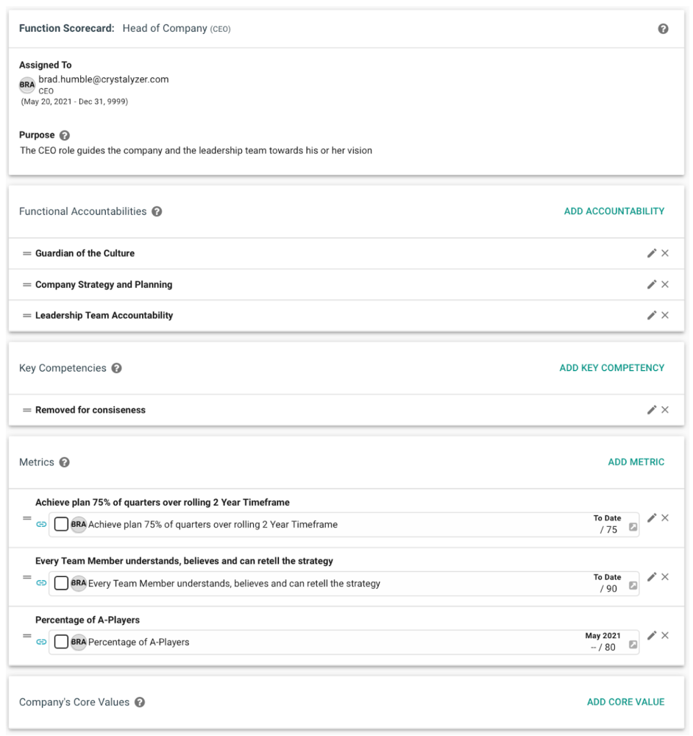Screen dimensions: 693x736
Task: Edit Leadership Team Accountability pencil icon
Action: click(x=651, y=315)
